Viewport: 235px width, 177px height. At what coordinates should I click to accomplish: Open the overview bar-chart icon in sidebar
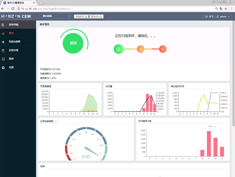click(x=3, y=33)
